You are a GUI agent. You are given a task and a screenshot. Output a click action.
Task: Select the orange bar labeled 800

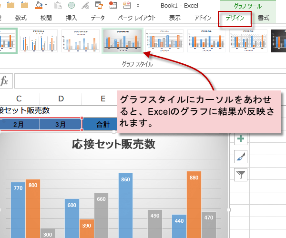coord(33,208)
